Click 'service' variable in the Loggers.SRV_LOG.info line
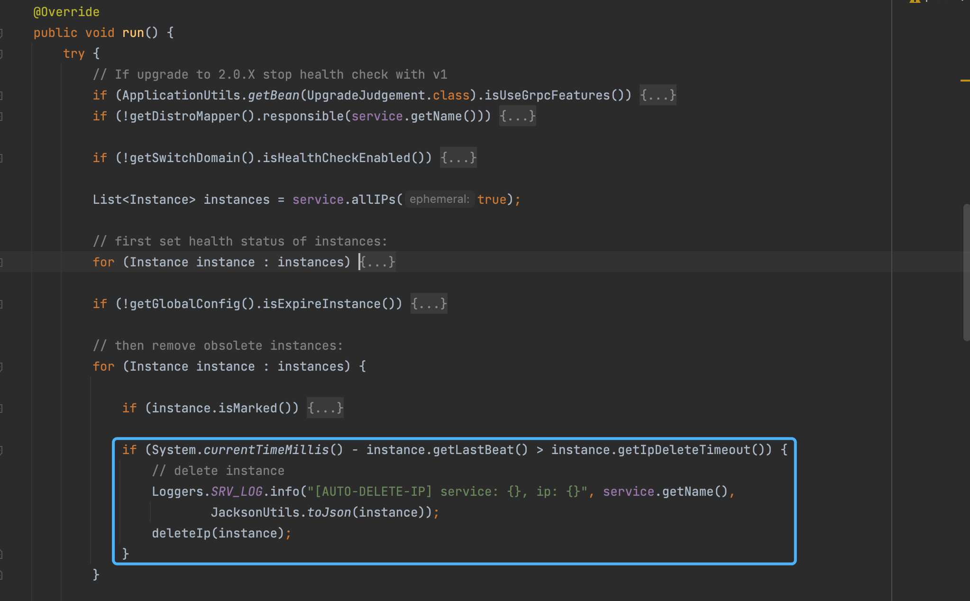 coord(629,492)
